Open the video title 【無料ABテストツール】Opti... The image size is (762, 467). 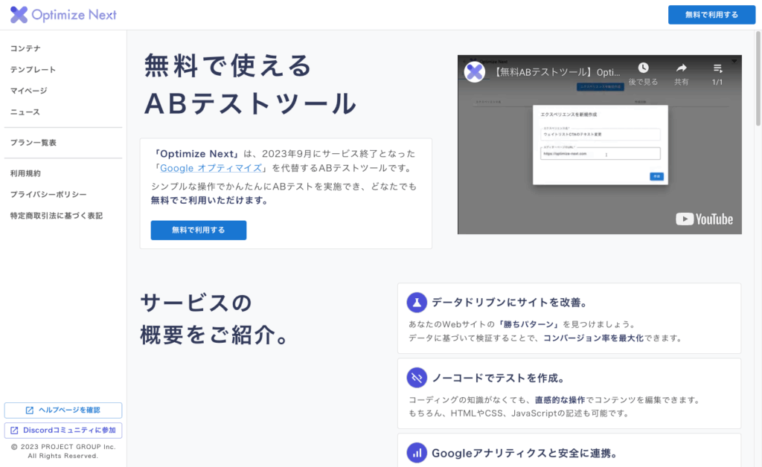click(557, 72)
